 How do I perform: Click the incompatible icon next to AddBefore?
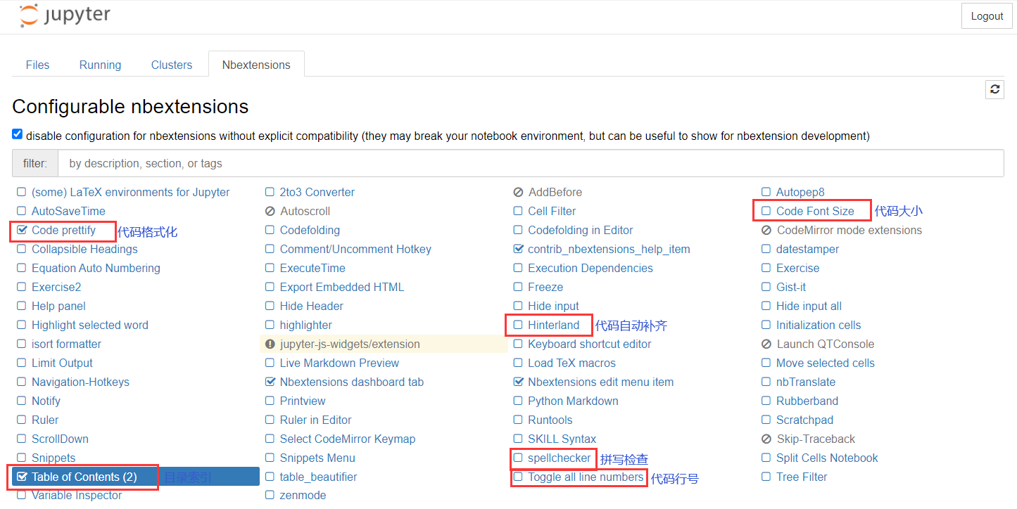pos(519,193)
